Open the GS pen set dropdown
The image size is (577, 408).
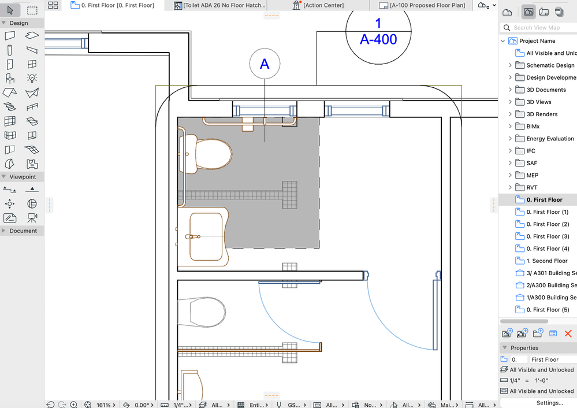297,405
